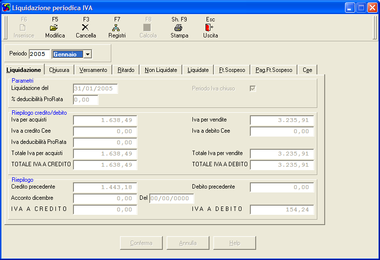
Task: Click the IVA A DEBITO field showing 154,24
Action: point(282,209)
